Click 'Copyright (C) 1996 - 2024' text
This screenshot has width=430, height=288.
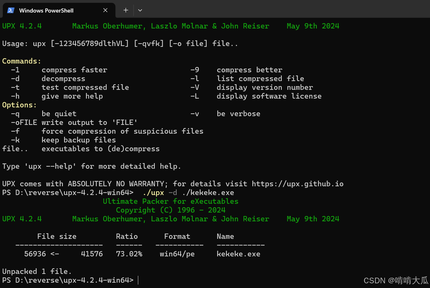(171, 210)
